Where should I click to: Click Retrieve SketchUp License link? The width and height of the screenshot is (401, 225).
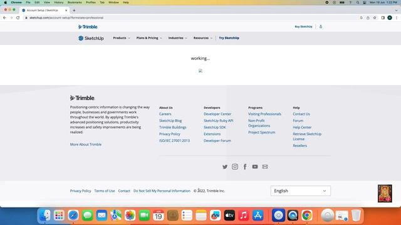(307, 136)
